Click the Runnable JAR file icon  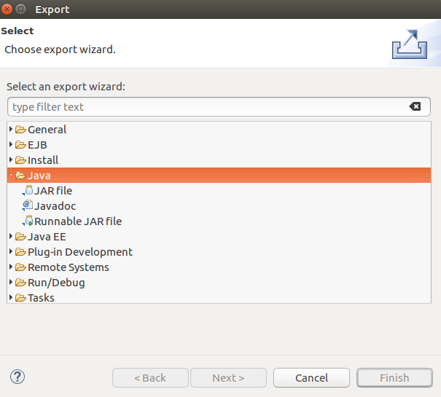point(28,221)
